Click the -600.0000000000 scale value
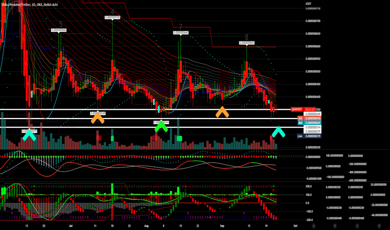 click(357, 180)
